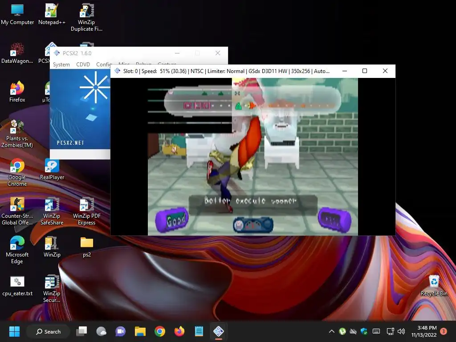The width and height of the screenshot is (456, 342).
Task: Open the video chat taskbar icon
Action: click(120, 331)
